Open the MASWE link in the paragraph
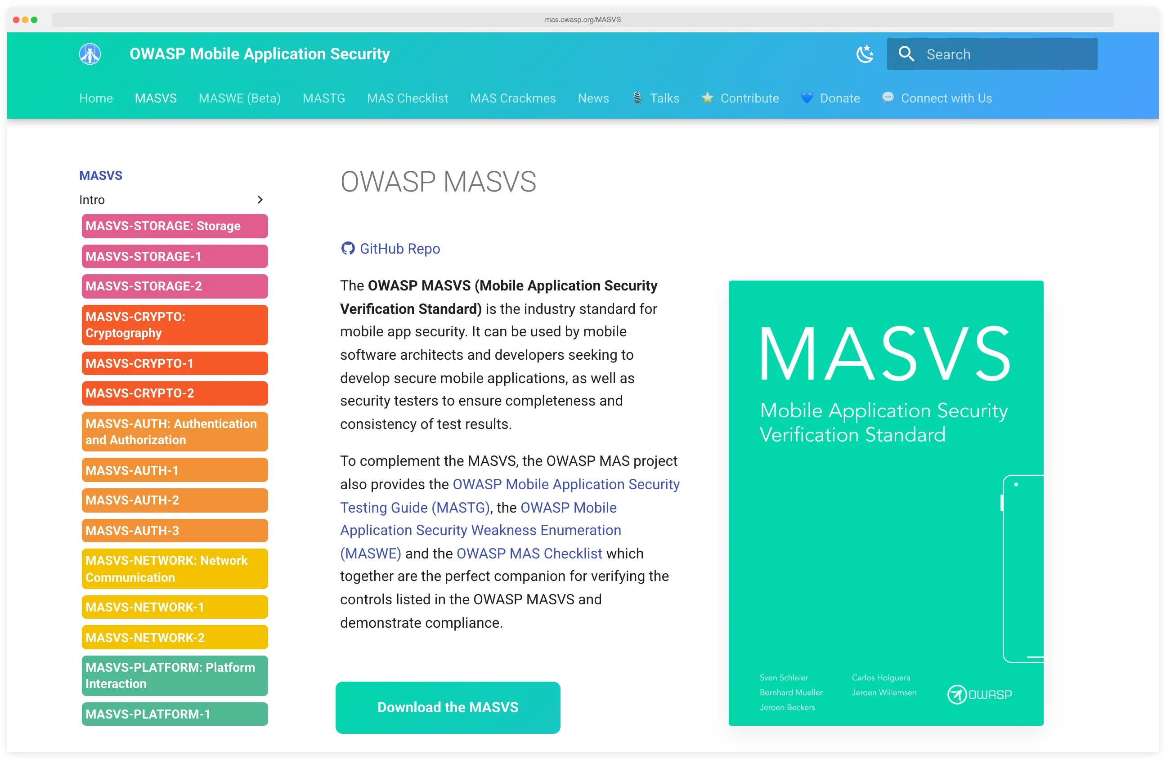Viewport: 1166px width, 759px height. 371,553
